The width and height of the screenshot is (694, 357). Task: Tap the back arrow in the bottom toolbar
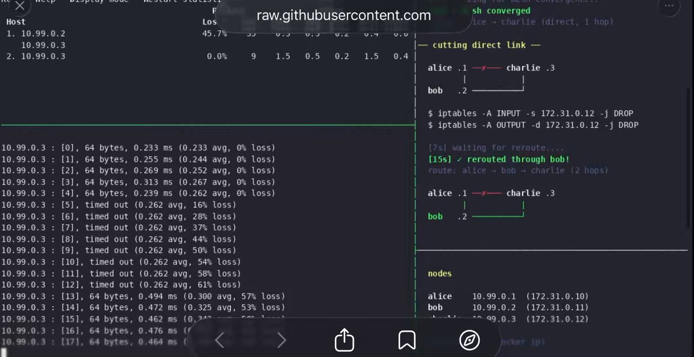[220, 340]
